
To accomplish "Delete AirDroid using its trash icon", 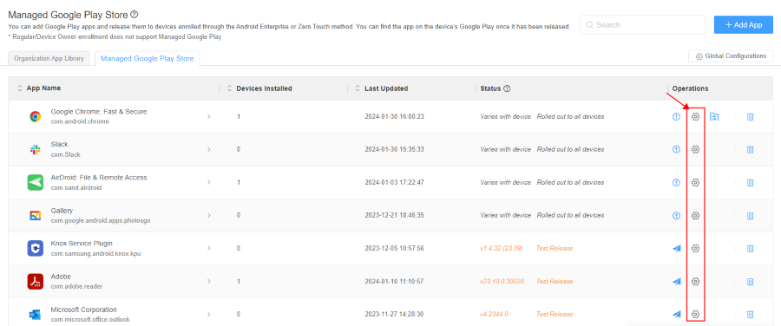I will [750, 183].
